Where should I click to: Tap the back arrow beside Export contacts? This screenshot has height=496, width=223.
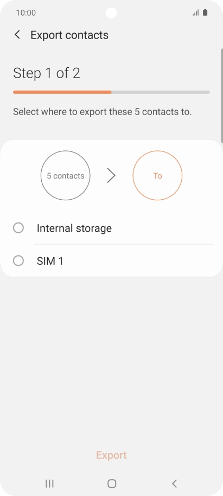[x=17, y=35]
